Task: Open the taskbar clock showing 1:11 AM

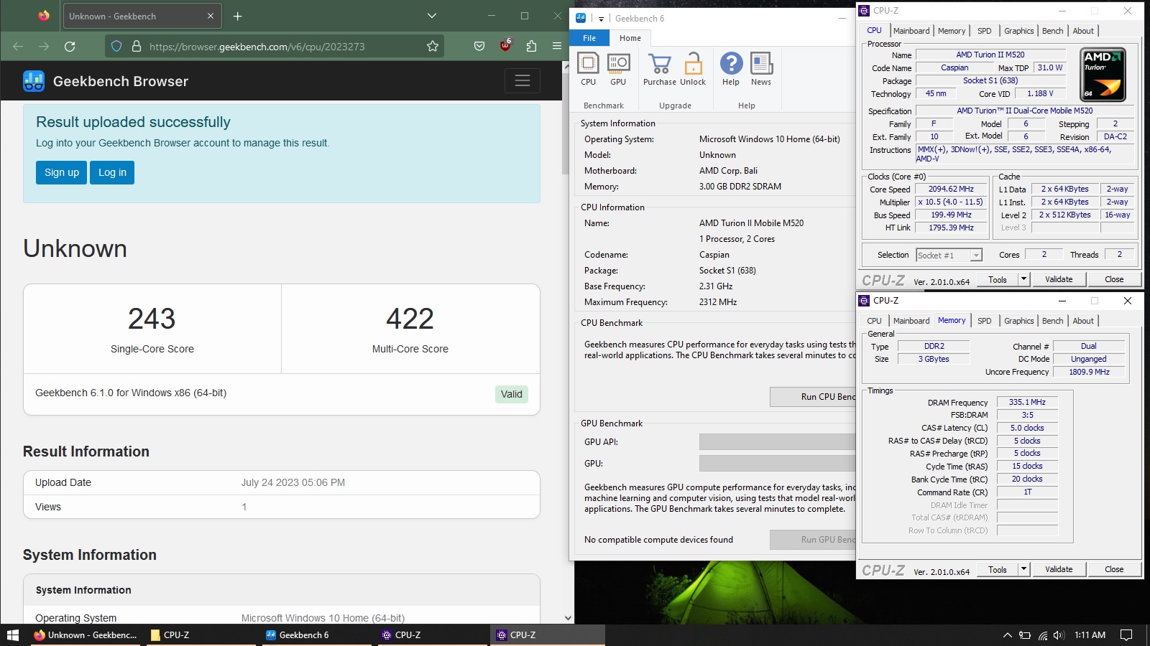Action: click(x=1090, y=635)
